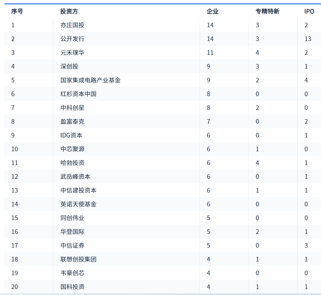The width and height of the screenshot is (321, 295).
Task: Click 企业 value 7 for 盈富泰克
Action: coord(208,121)
